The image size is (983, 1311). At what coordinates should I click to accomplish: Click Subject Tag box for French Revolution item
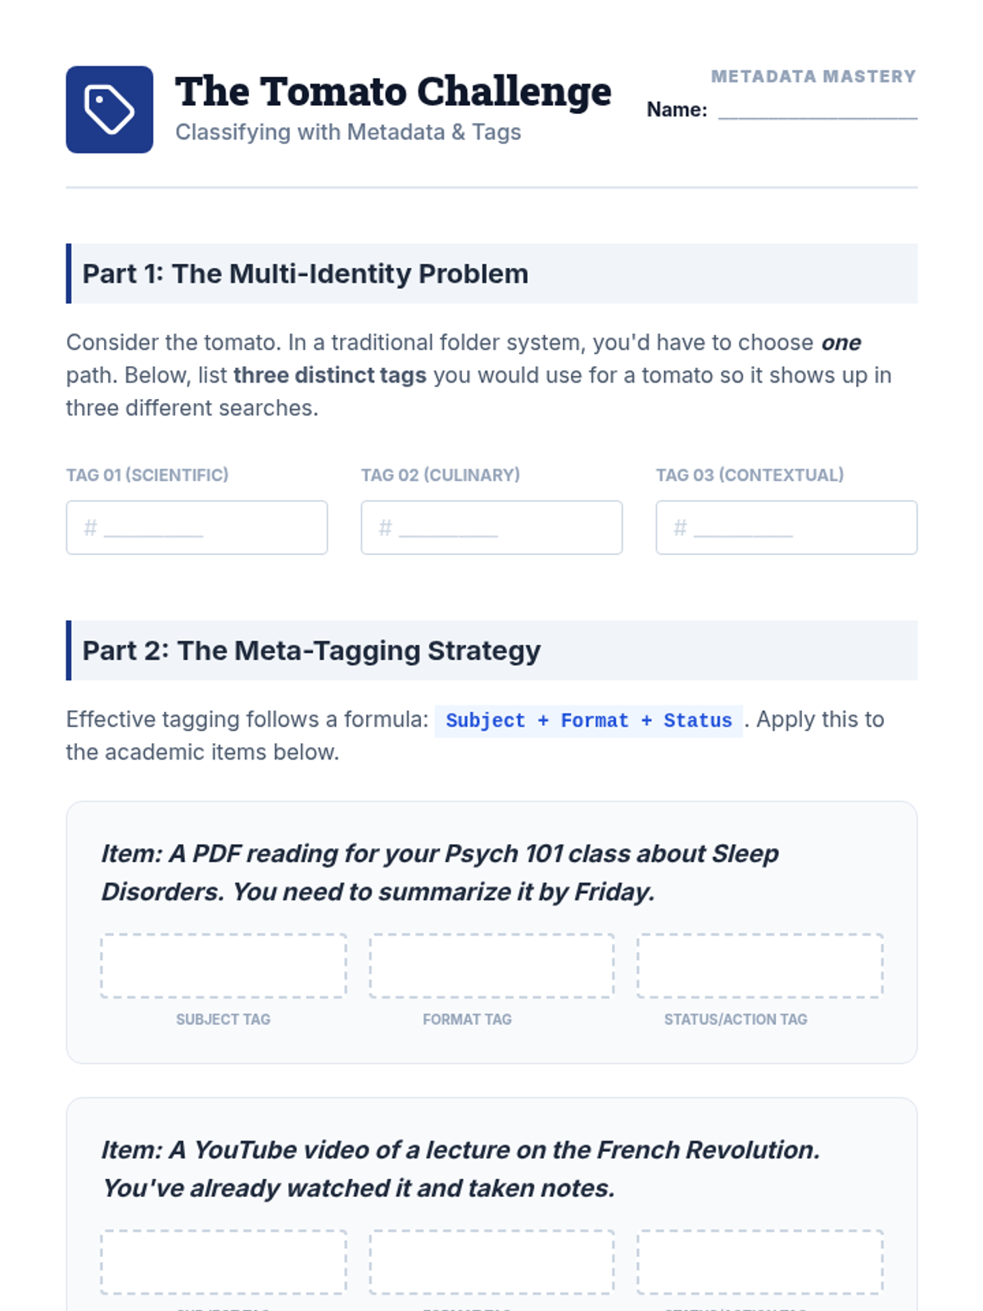(224, 1262)
